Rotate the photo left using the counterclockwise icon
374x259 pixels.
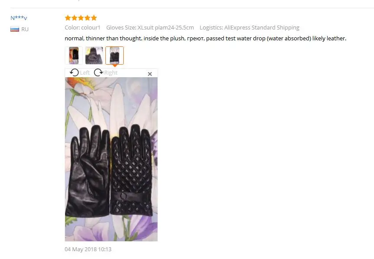(74, 72)
